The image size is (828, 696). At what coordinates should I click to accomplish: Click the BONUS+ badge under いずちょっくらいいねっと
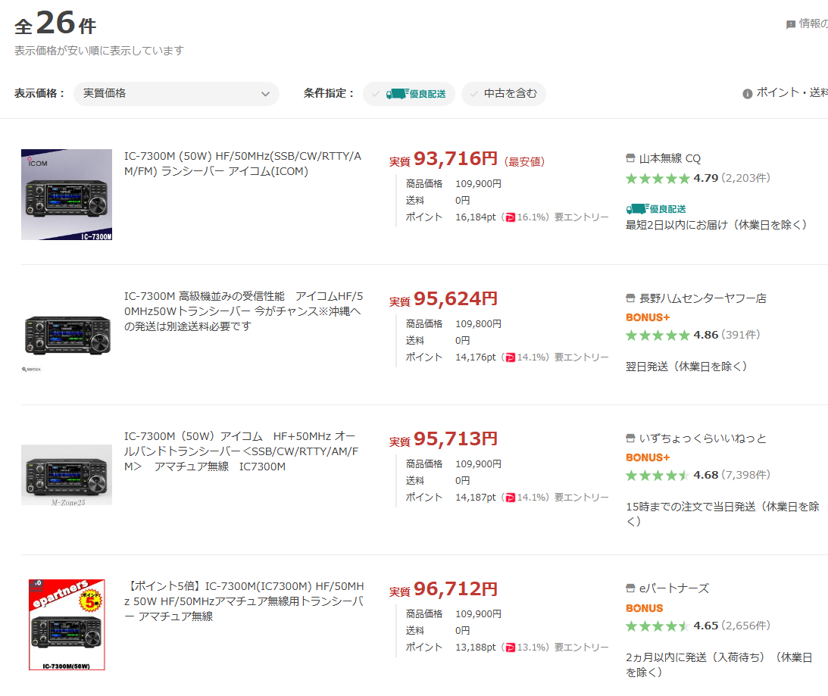pos(648,457)
